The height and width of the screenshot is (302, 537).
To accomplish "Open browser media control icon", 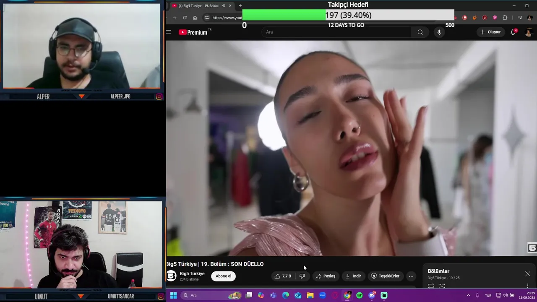I will pos(520,18).
